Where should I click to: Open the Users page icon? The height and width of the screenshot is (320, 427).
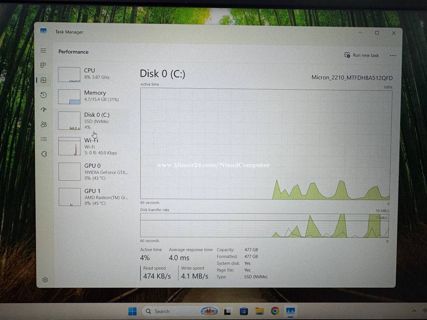[x=44, y=124]
